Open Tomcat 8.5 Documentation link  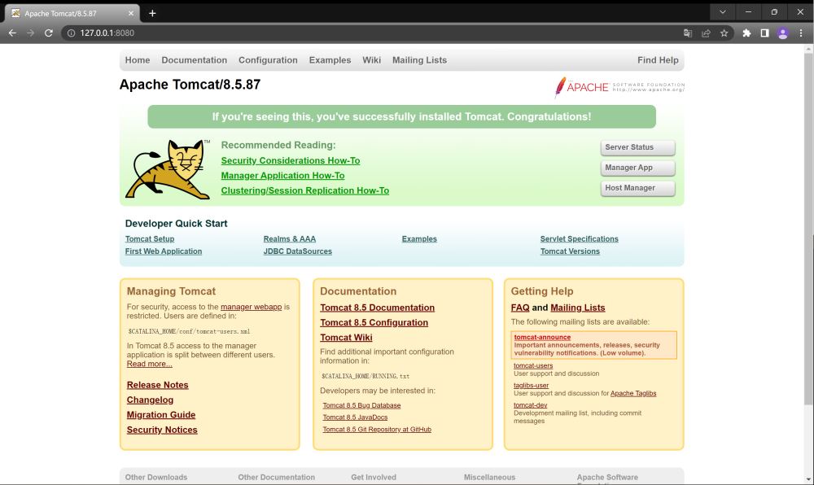pyautogui.click(x=378, y=308)
